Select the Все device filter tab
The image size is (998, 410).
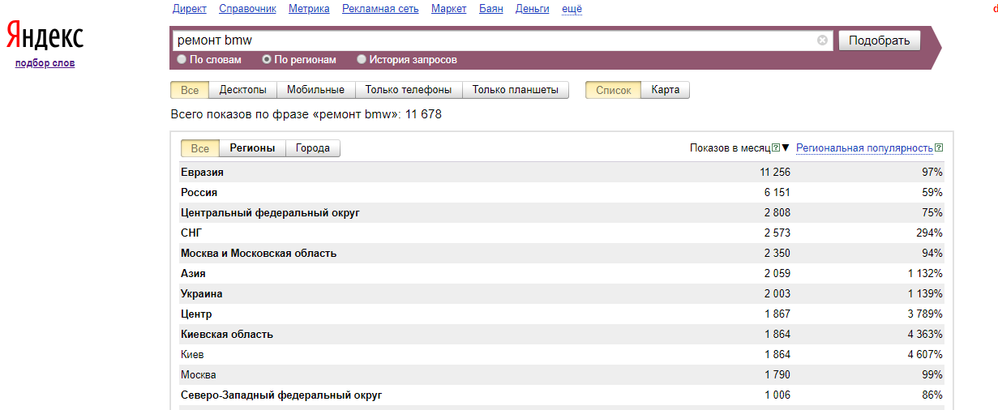(x=190, y=90)
